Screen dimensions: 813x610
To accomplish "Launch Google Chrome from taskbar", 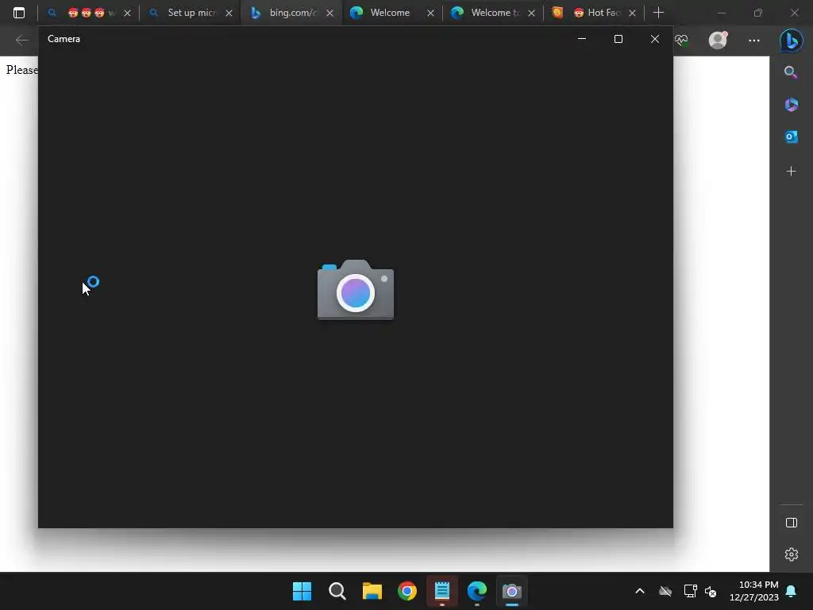I will (407, 591).
